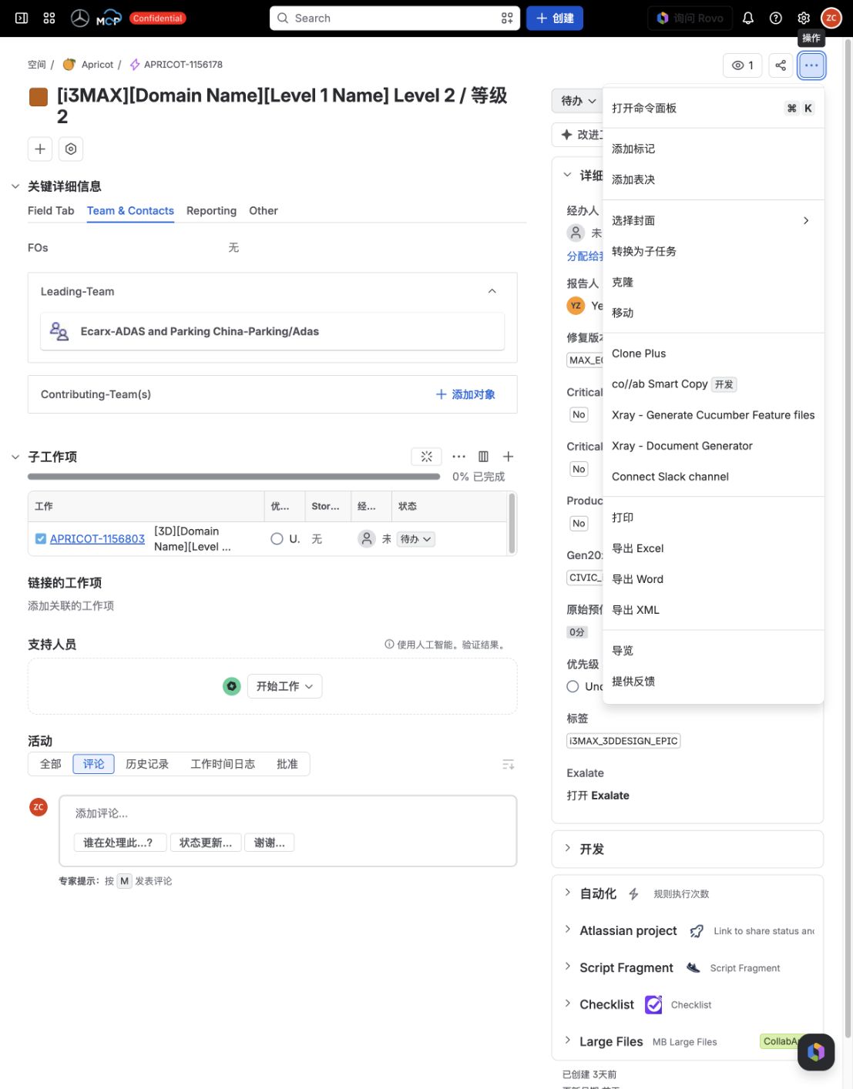Click the child work items AI suggest icon
853x1089 pixels.
click(426, 457)
